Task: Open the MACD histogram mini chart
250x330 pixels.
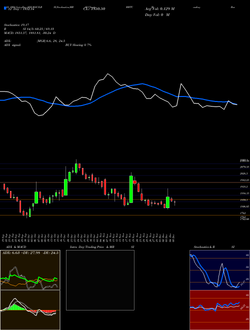Action: 30,310
